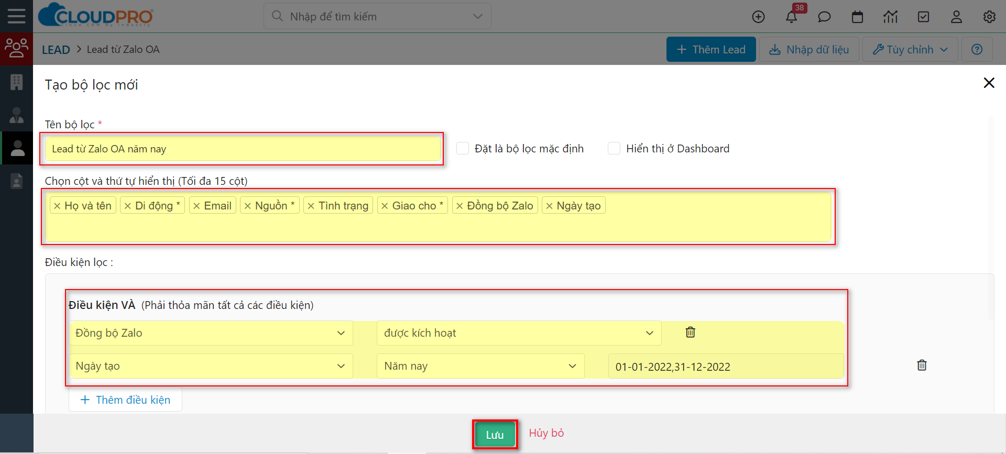Open the chat comment icon
Viewport: 1006px width, 454px height.
pyautogui.click(x=824, y=17)
